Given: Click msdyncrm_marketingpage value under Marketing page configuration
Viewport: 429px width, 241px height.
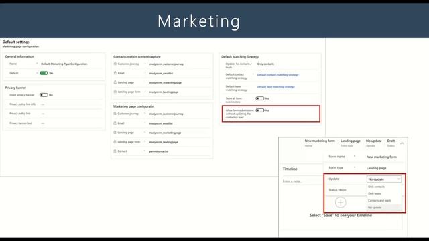Looking at the screenshot, I should tap(166, 133).
